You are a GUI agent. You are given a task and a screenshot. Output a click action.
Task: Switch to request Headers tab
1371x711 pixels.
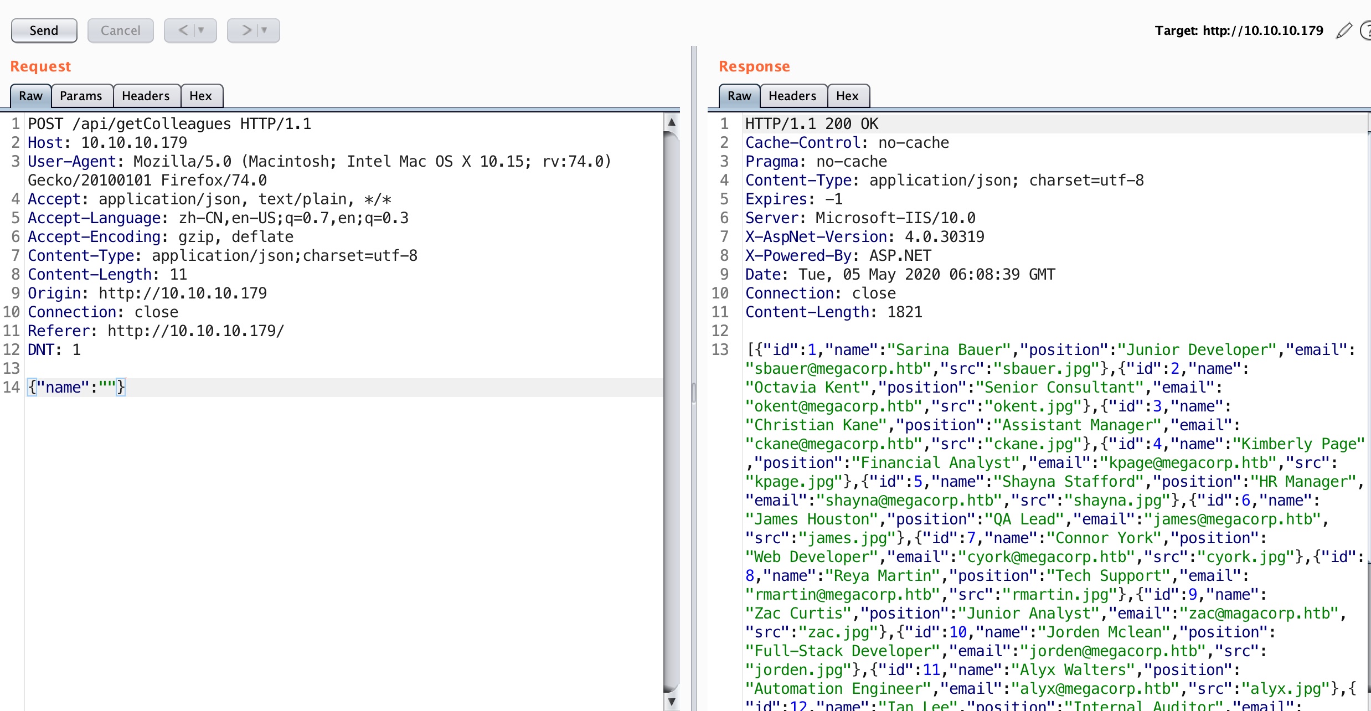[146, 96]
